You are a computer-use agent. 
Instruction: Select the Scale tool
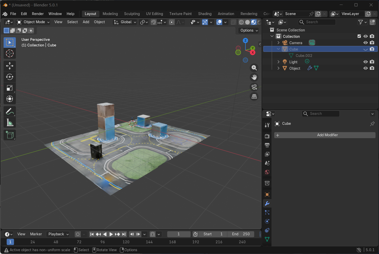click(x=10, y=88)
